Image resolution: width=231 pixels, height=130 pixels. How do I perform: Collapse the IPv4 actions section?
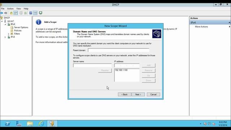(x=230, y=22)
